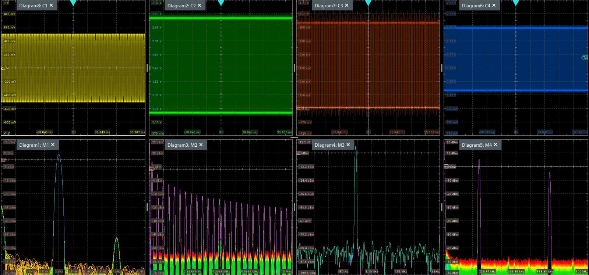Close the Diagram8: C1 tab

(x=51, y=6)
